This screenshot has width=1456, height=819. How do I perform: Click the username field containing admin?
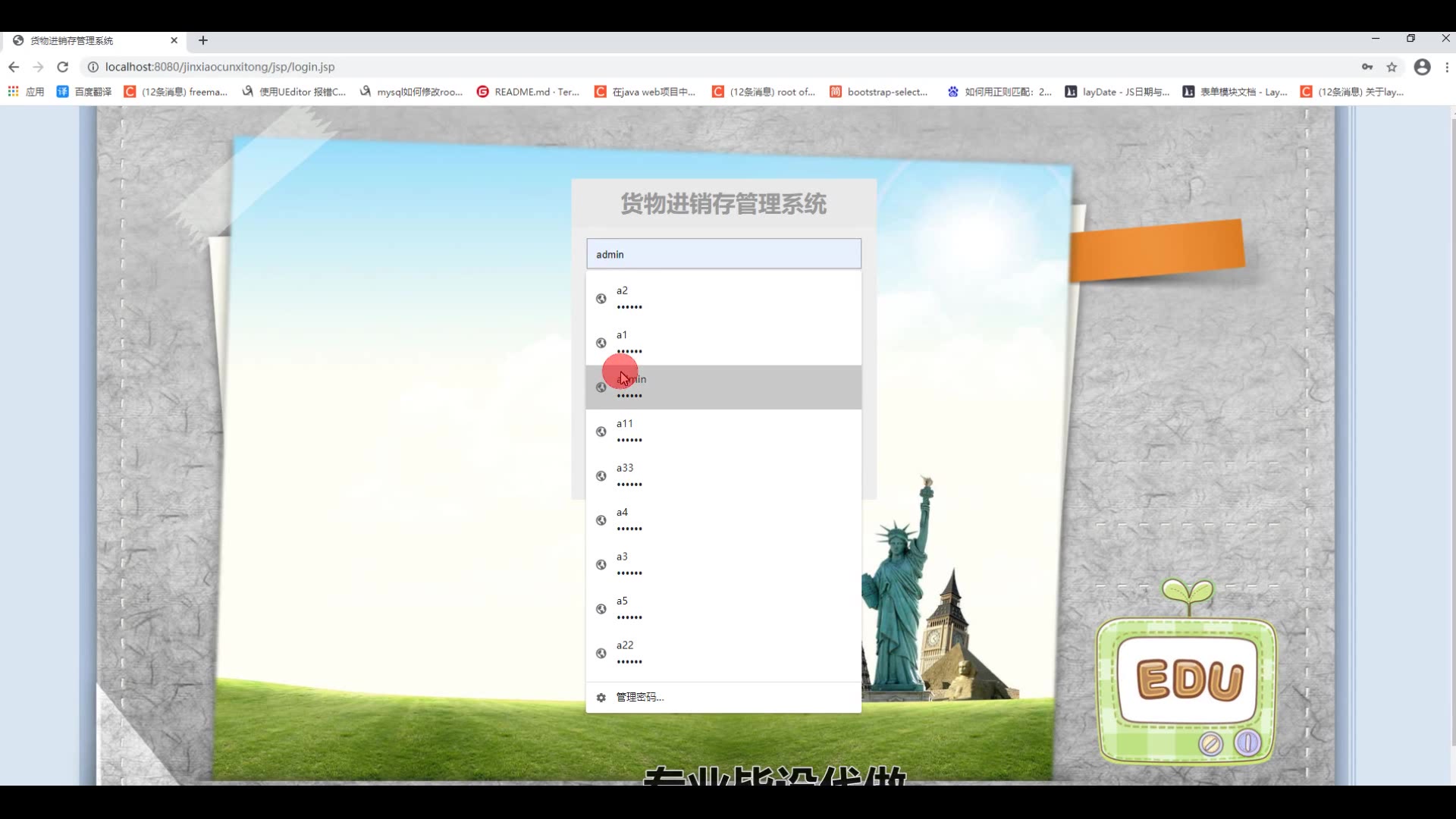point(723,254)
